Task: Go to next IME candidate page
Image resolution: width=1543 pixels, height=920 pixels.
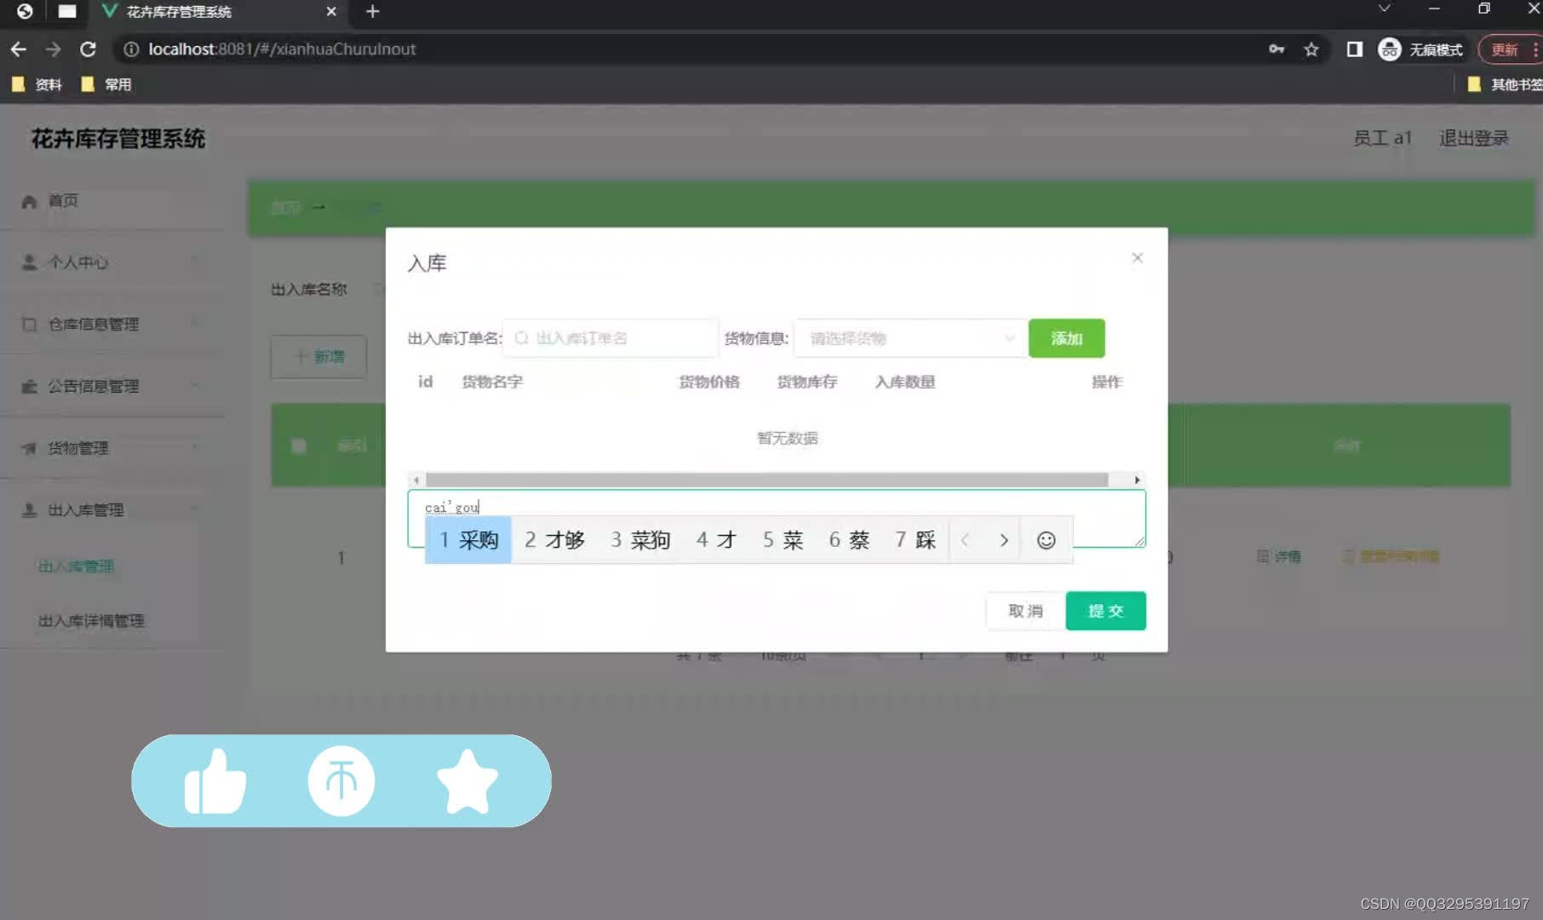Action: [x=1004, y=540]
